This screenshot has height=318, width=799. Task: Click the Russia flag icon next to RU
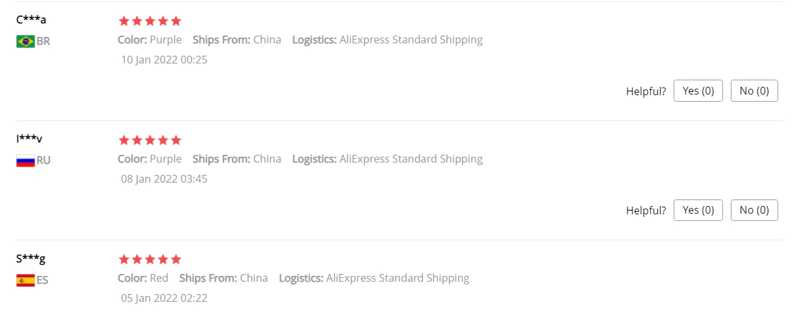[x=25, y=161]
